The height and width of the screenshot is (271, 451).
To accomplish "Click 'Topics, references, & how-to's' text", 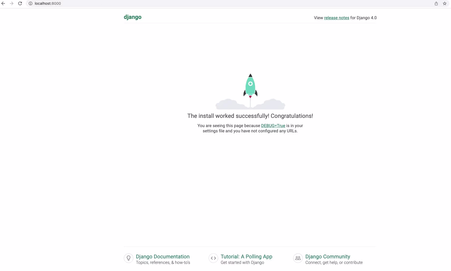I will (x=163, y=262).
